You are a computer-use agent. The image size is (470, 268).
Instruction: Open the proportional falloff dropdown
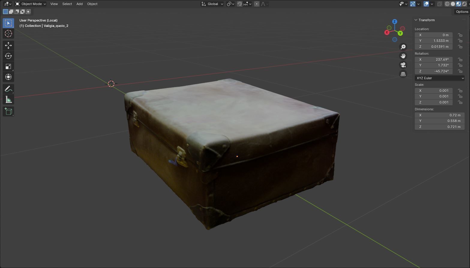click(265, 4)
